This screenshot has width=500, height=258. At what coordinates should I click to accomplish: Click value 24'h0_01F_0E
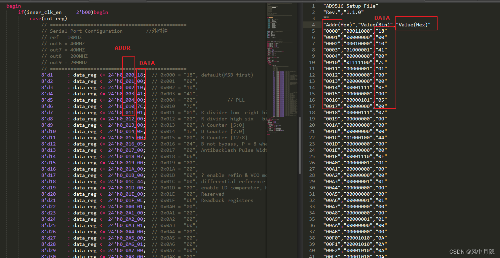click(x=126, y=200)
